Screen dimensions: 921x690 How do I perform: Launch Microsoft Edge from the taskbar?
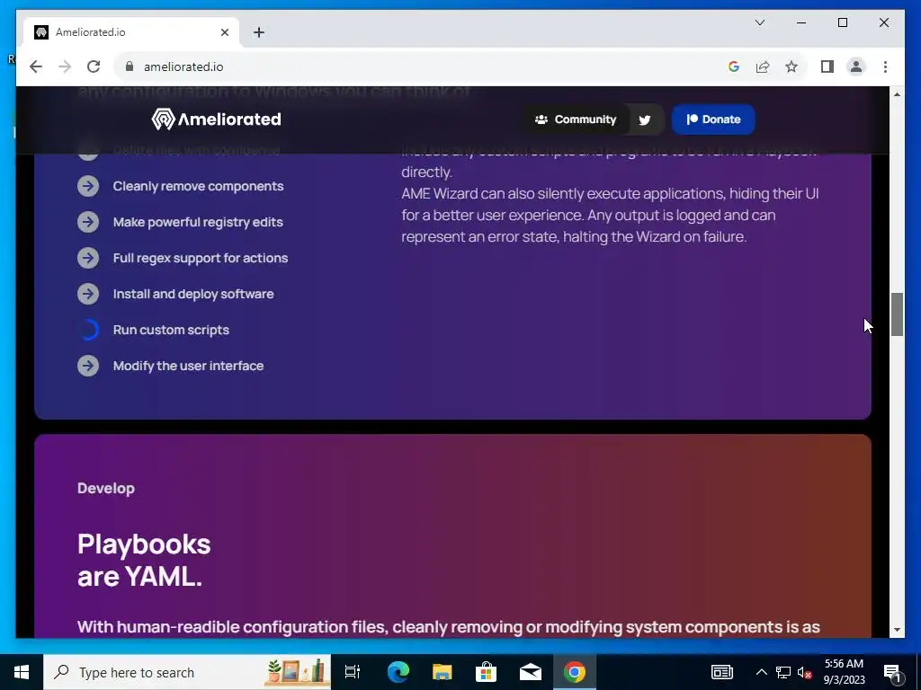398,672
